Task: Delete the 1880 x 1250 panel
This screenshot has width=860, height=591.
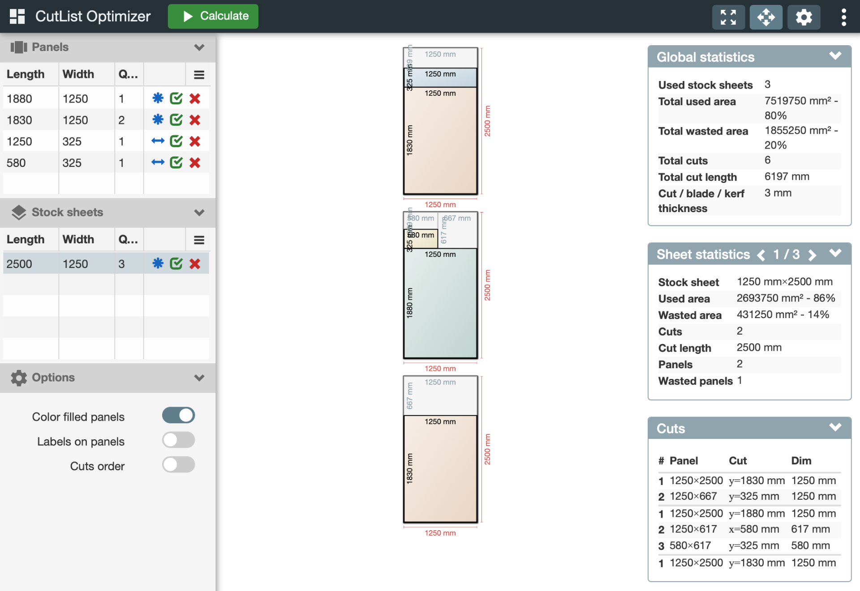Action: [195, 98]
